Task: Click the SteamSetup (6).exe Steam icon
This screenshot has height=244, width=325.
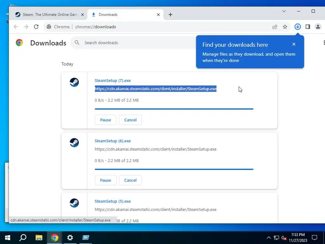Action: click(x=74, y=143)
